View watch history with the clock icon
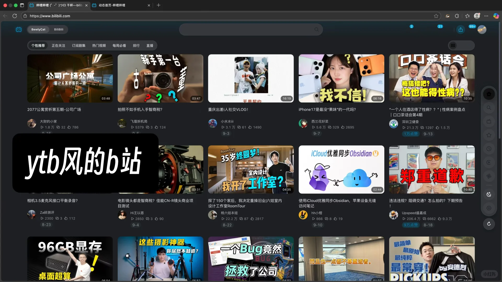 coord(489,149)
